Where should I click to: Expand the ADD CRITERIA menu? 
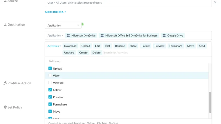pos(56,12)
